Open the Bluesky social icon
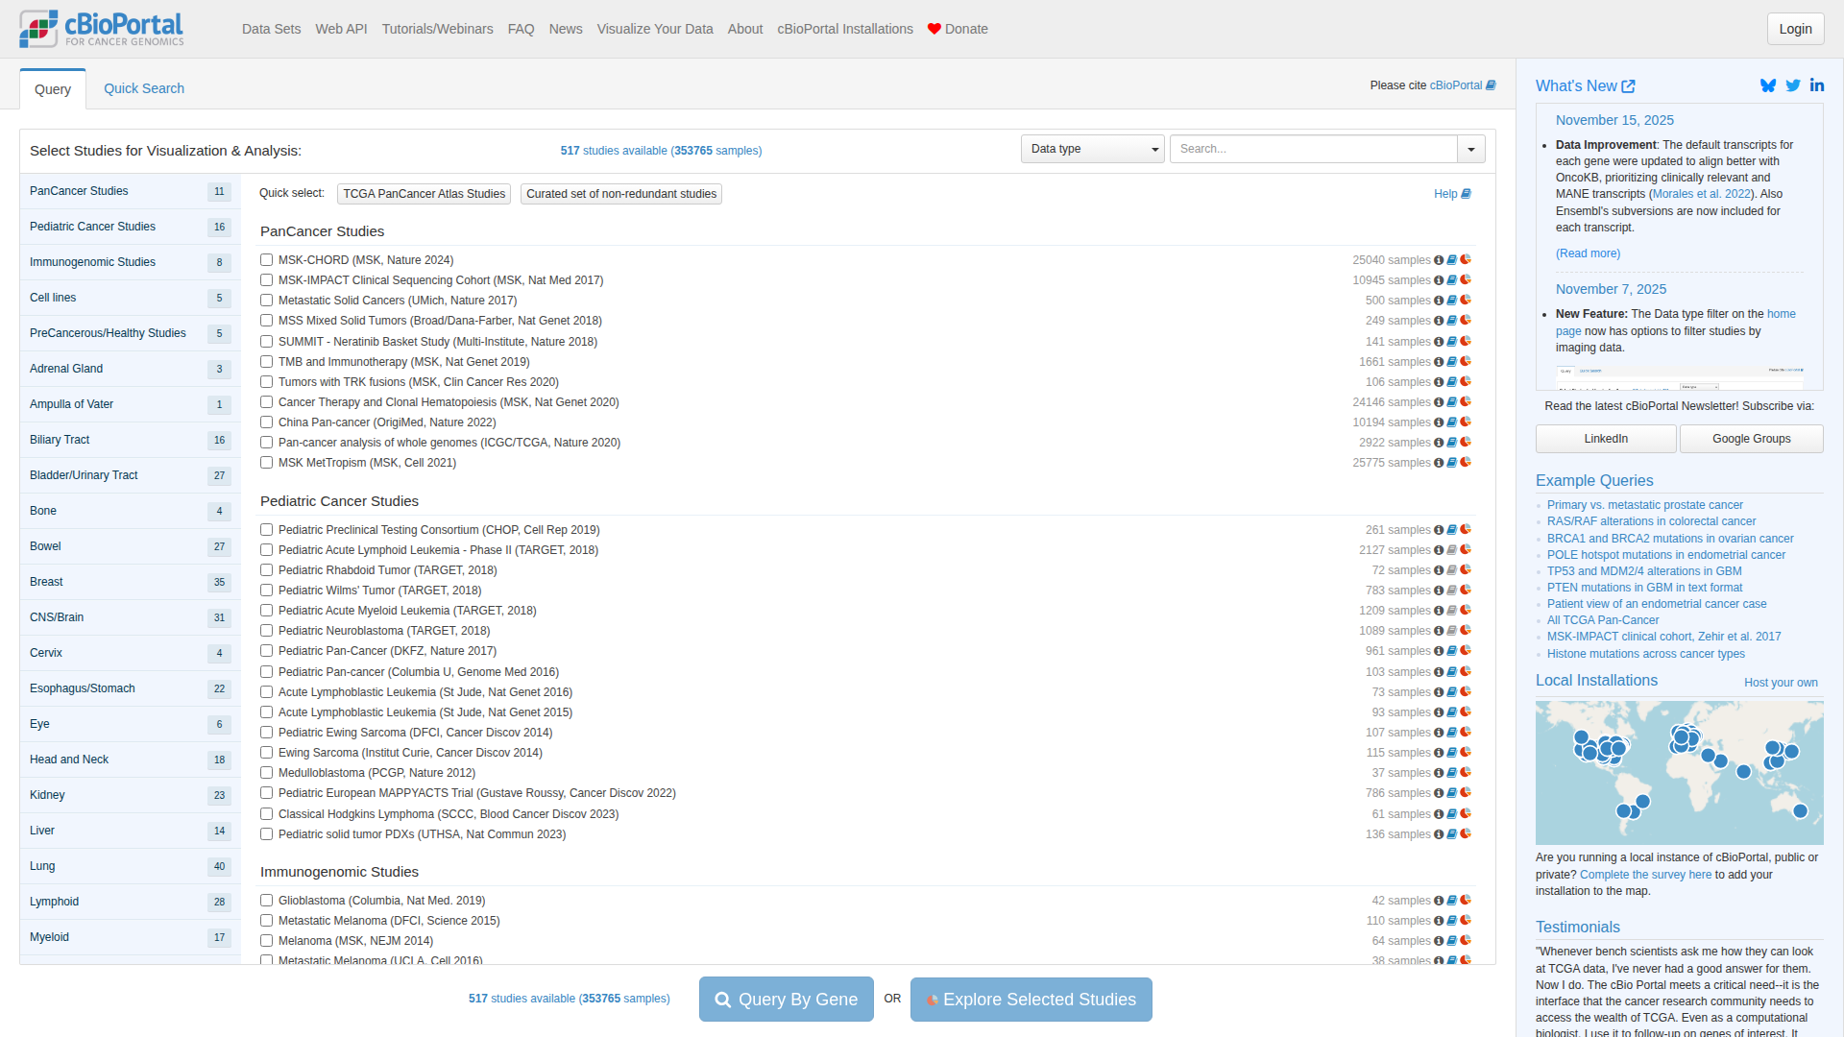Screen dimensions: 1844x1037 coord(1768,85)
